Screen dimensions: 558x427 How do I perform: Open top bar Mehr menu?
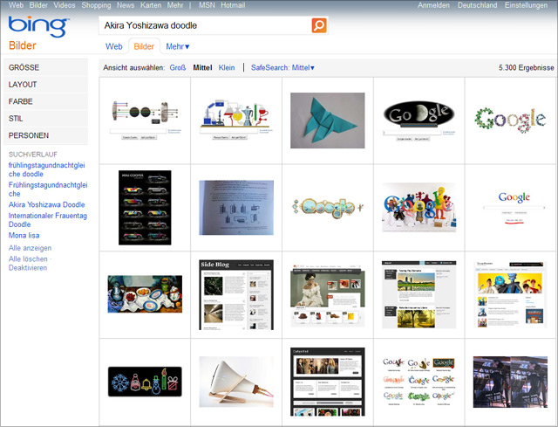coord(175,5)
